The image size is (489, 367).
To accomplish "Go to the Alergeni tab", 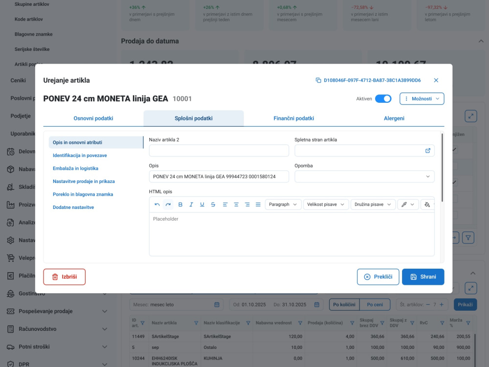I will coord(394,118).
